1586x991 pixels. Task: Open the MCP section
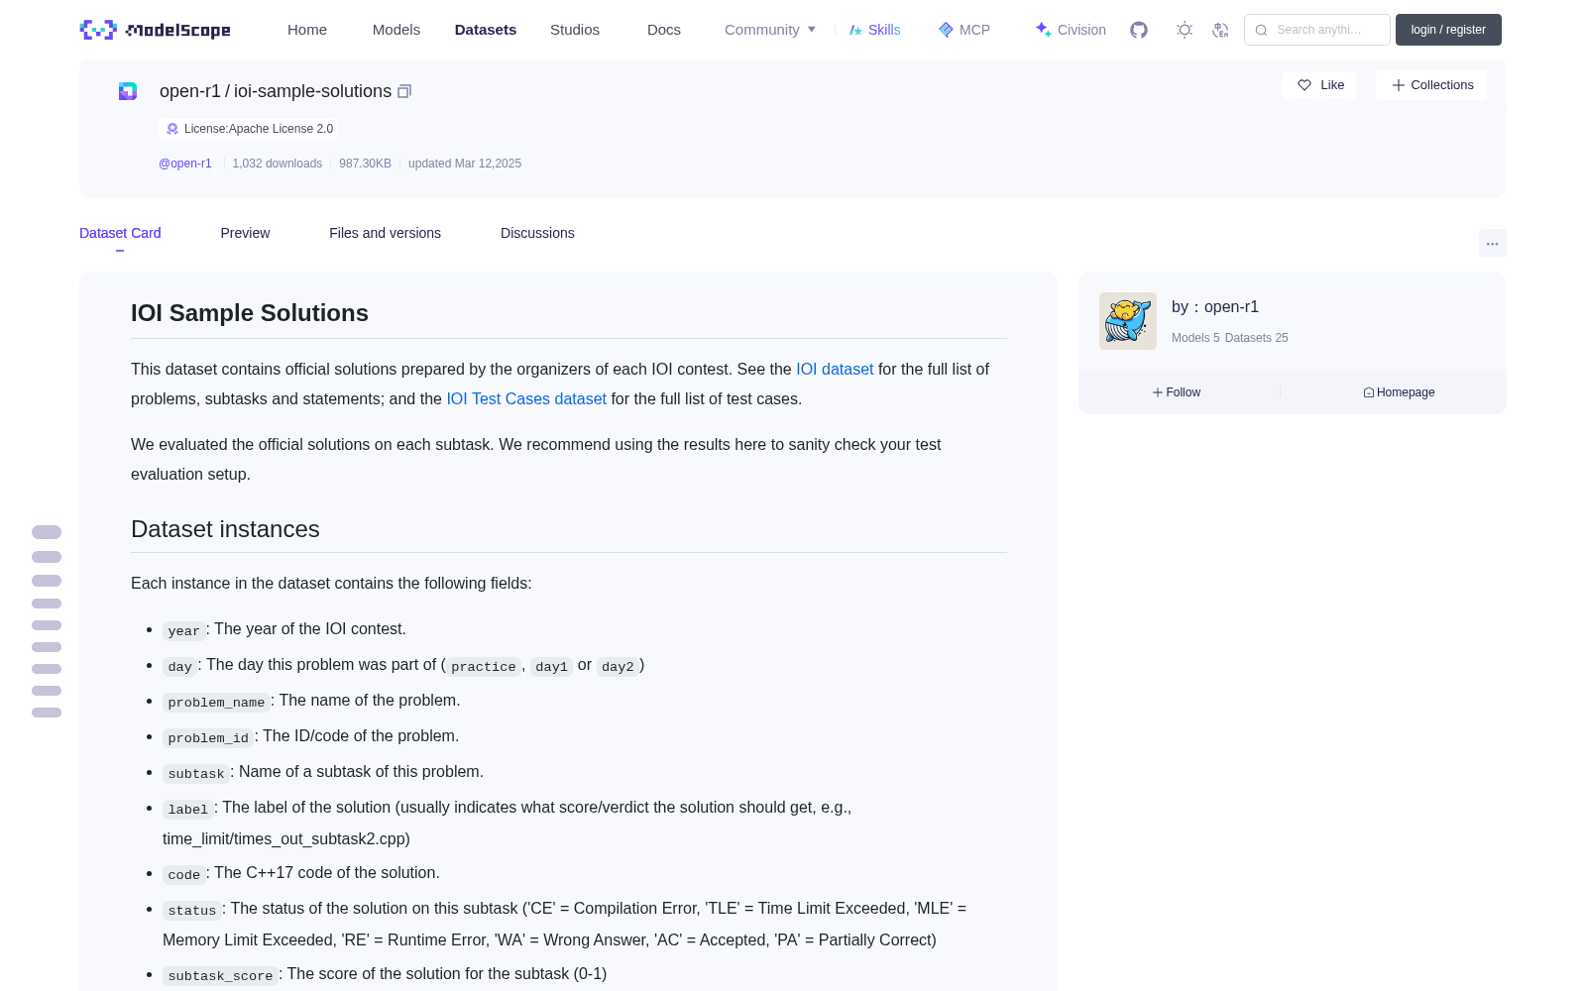pos(963,30)
